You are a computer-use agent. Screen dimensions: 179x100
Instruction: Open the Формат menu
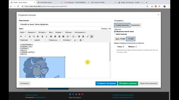point(59,32)
